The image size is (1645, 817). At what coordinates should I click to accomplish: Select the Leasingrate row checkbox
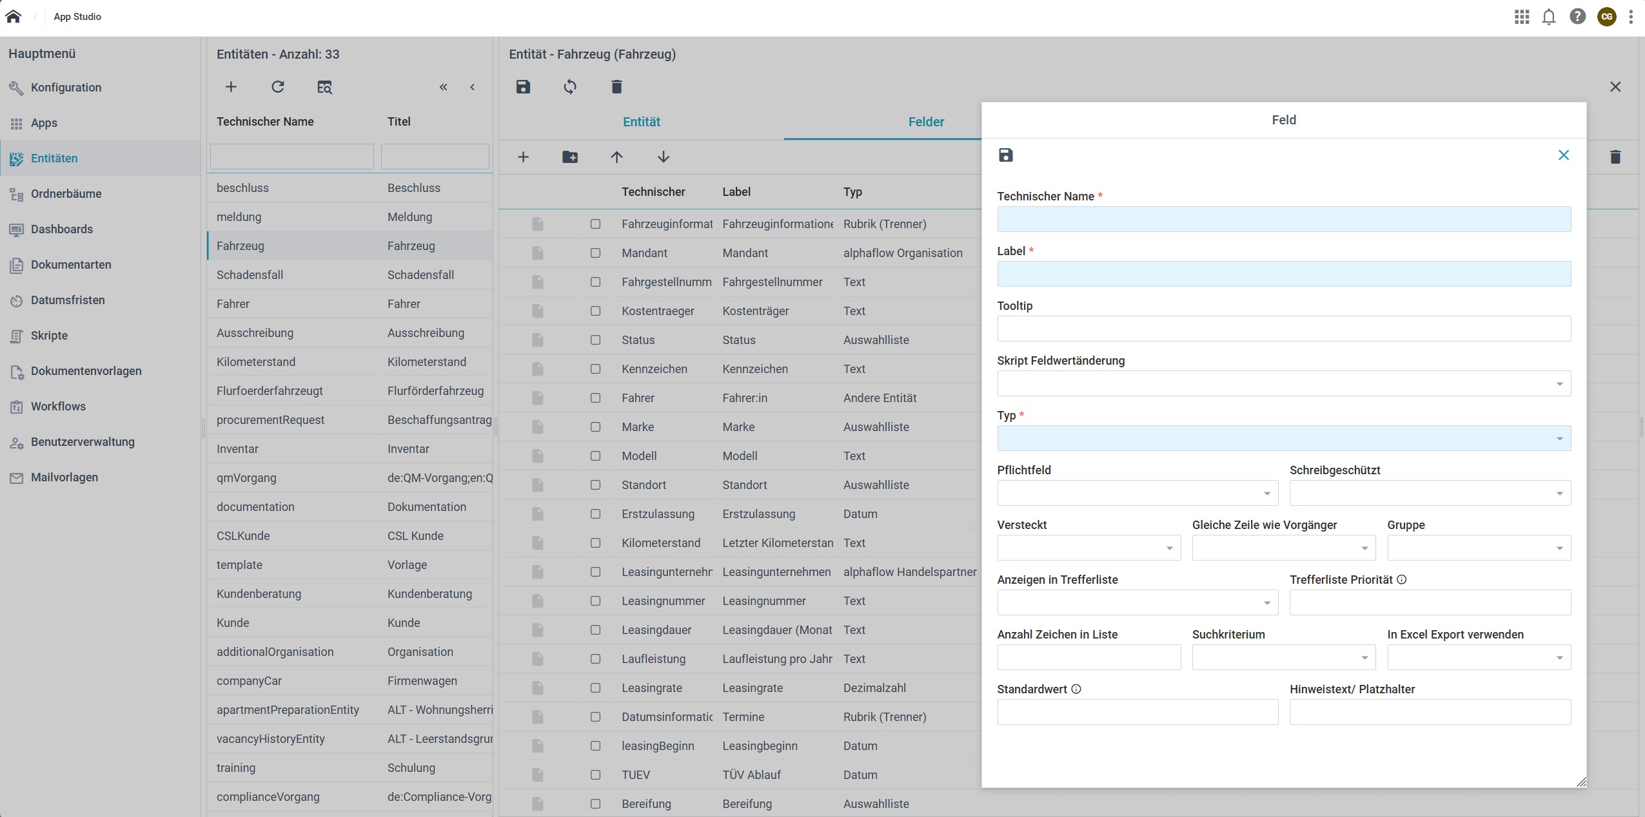point(595,688)
